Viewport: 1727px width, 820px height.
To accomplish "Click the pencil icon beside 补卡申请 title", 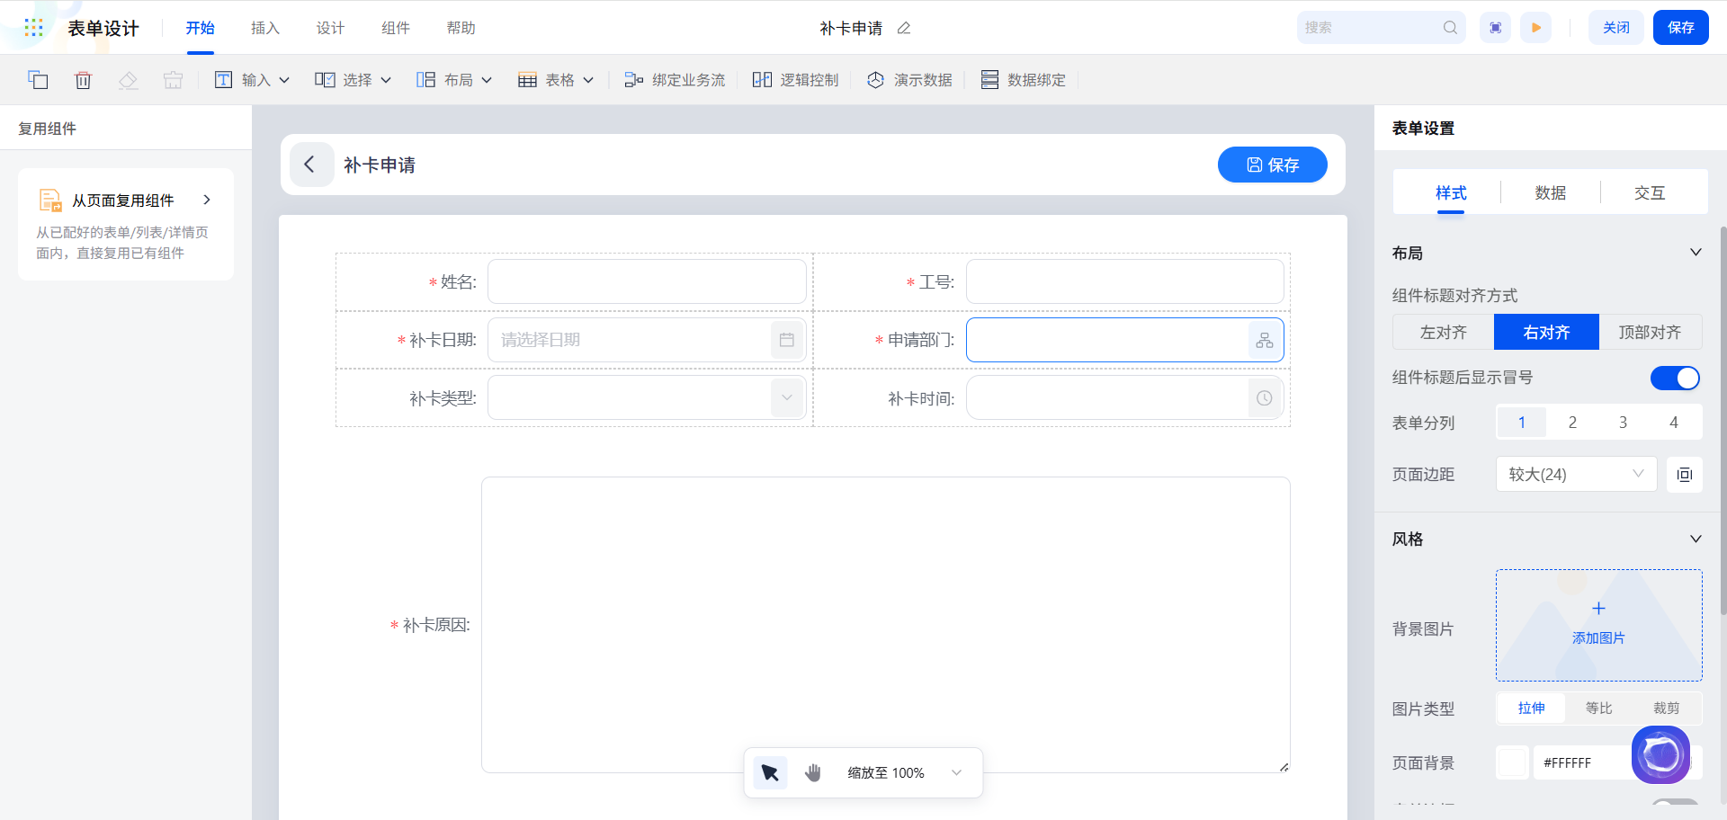I will point(904,28).
